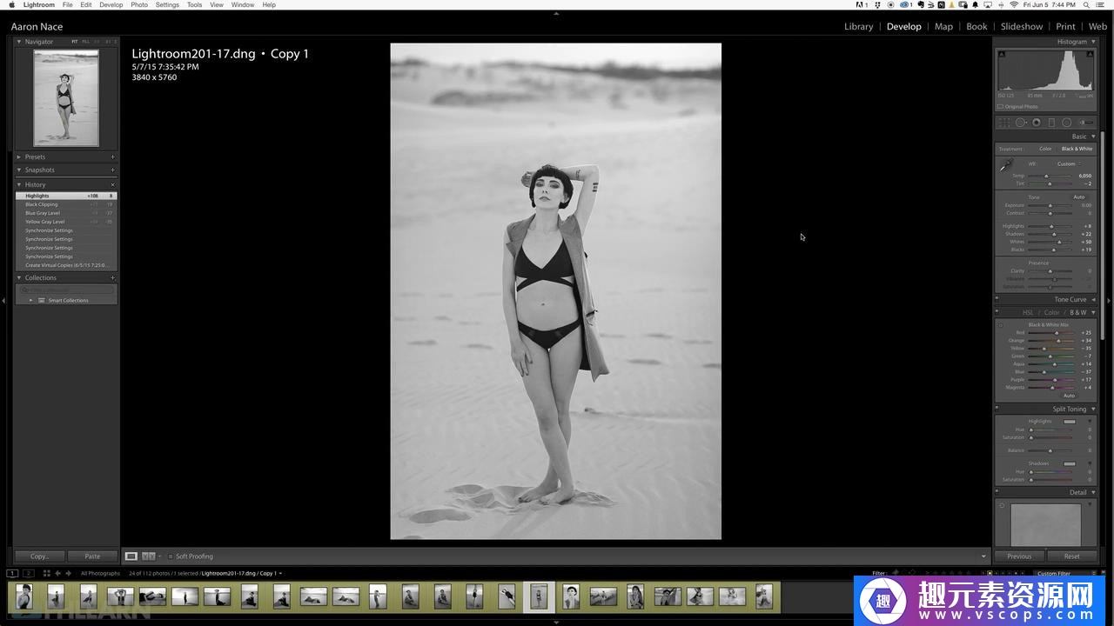Activate the Spot Removal tool
The image size is (1114, 626).
pos(1021,123)
